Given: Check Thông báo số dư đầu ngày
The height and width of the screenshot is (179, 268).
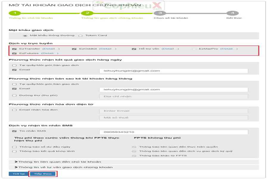Looking at the screenshot, I should (14, 147).
